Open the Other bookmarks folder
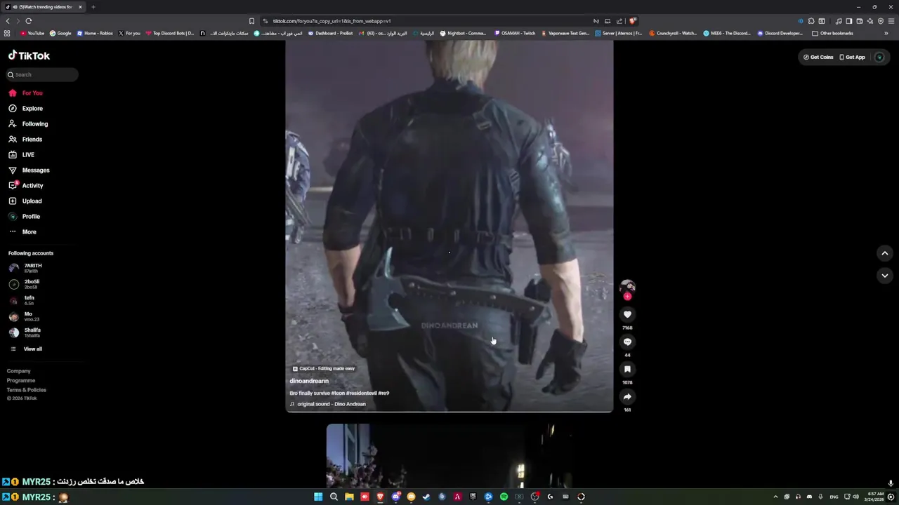 tap(833, 33)
